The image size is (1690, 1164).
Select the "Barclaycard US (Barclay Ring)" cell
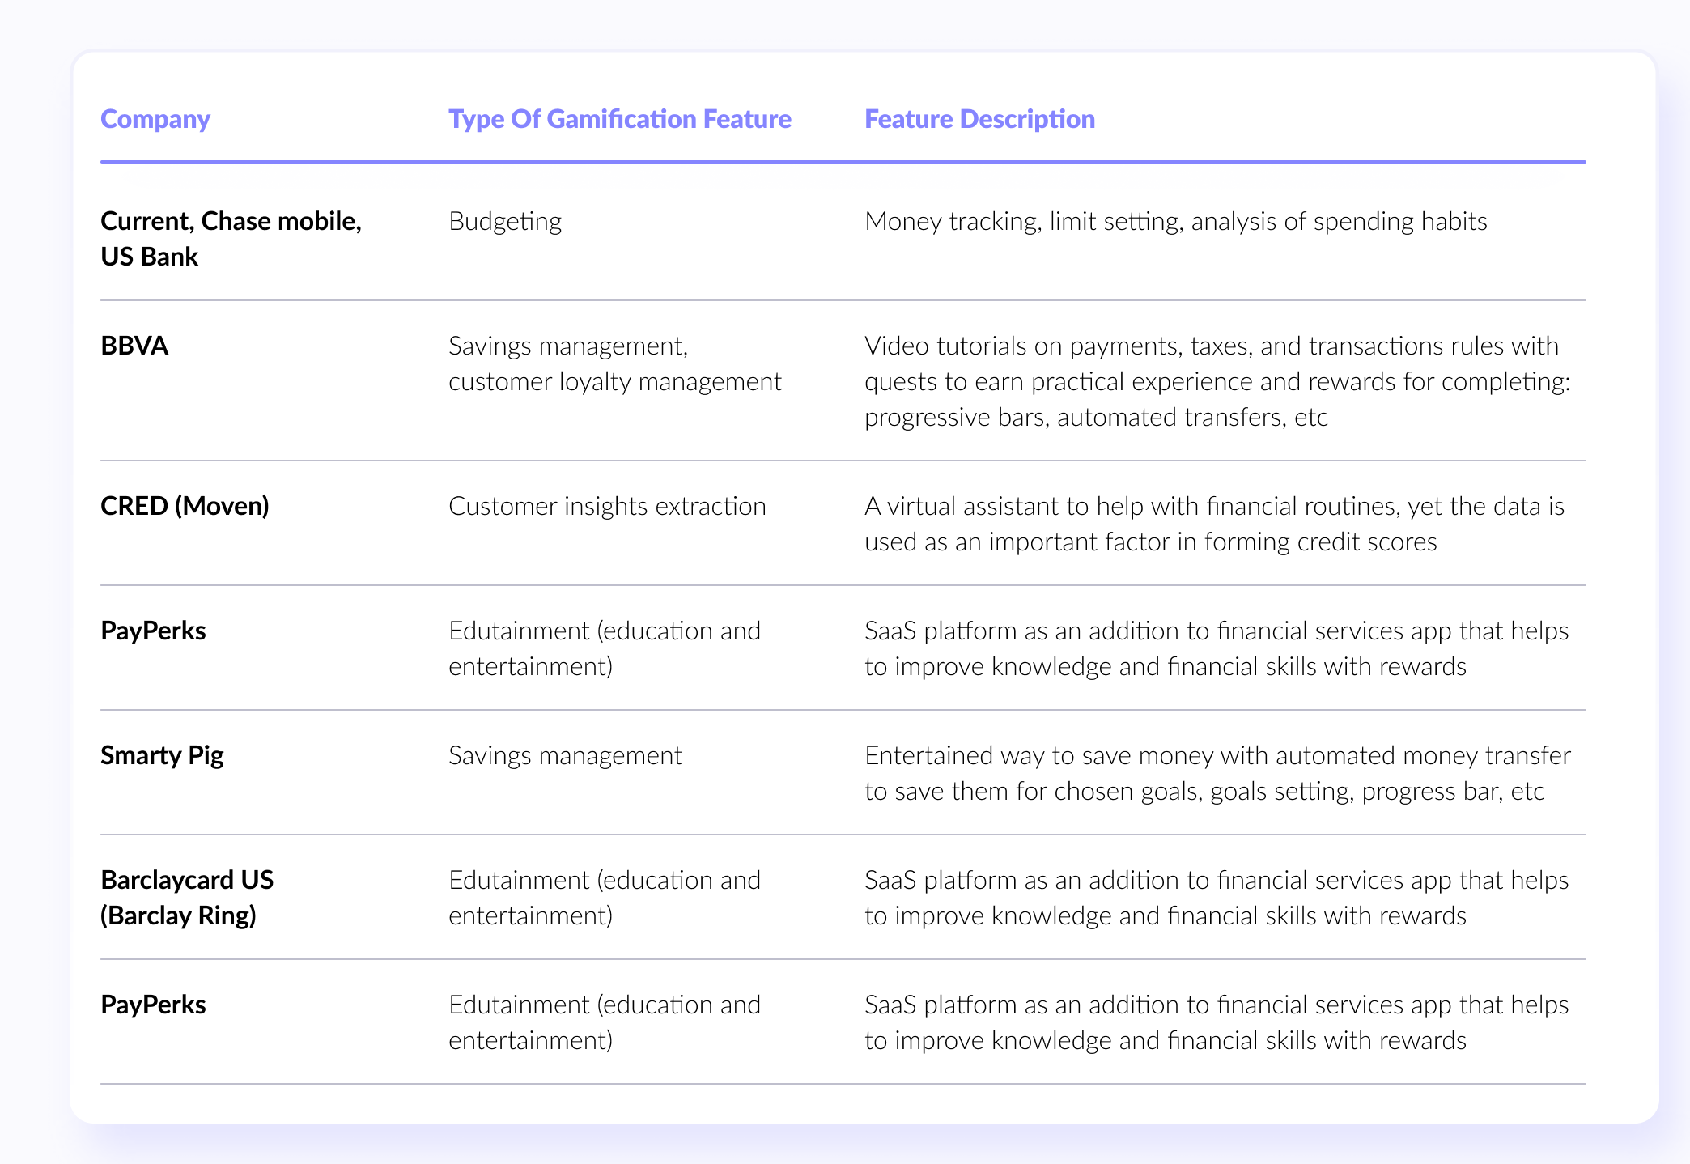[x=187, y=898]
